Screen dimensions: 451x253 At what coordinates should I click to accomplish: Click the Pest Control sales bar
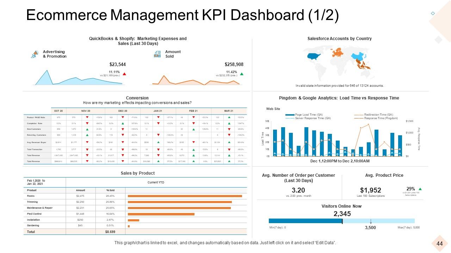pos(161,214)
